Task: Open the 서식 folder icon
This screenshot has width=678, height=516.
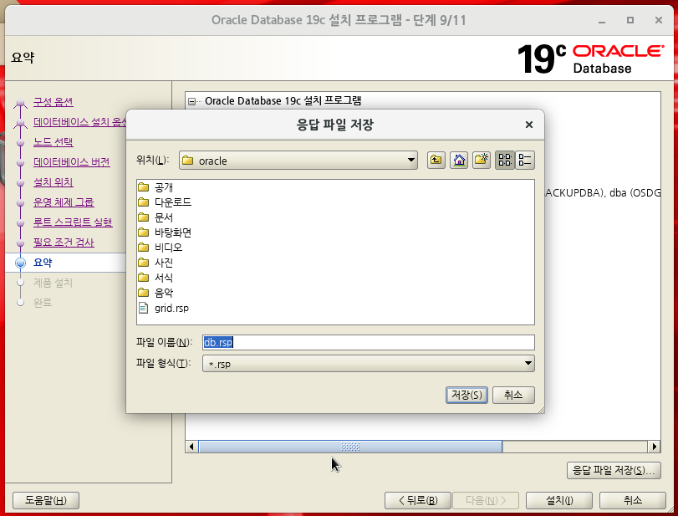Action: pos(144,278)
